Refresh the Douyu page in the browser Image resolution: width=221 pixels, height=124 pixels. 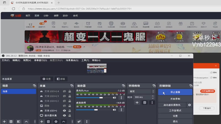click(x=13, y=9)
